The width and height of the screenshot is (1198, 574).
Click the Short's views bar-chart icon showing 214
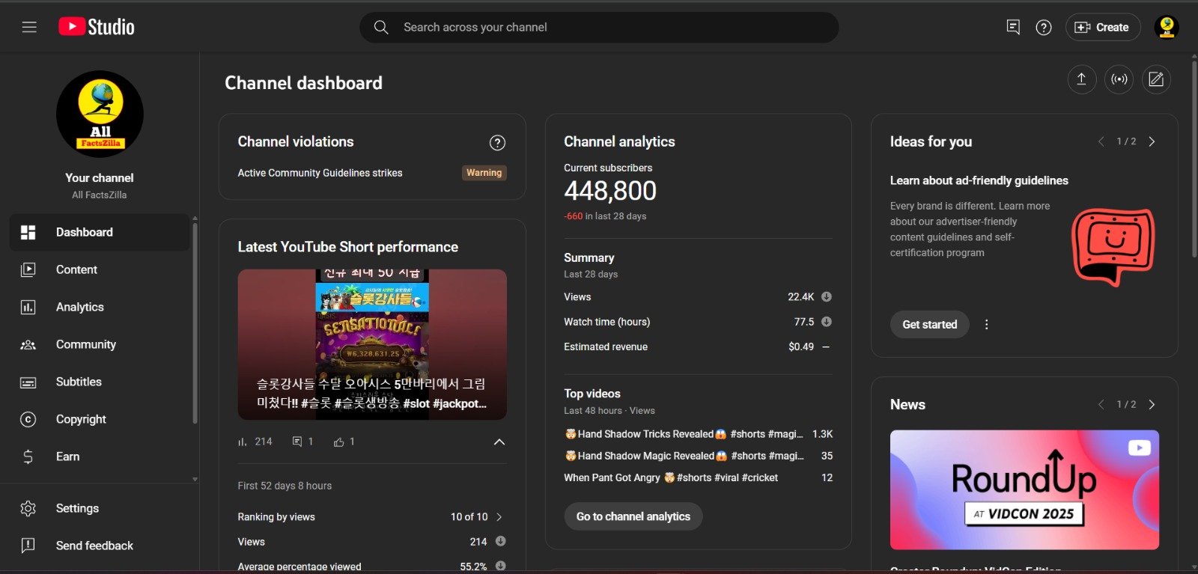[242, 442]
